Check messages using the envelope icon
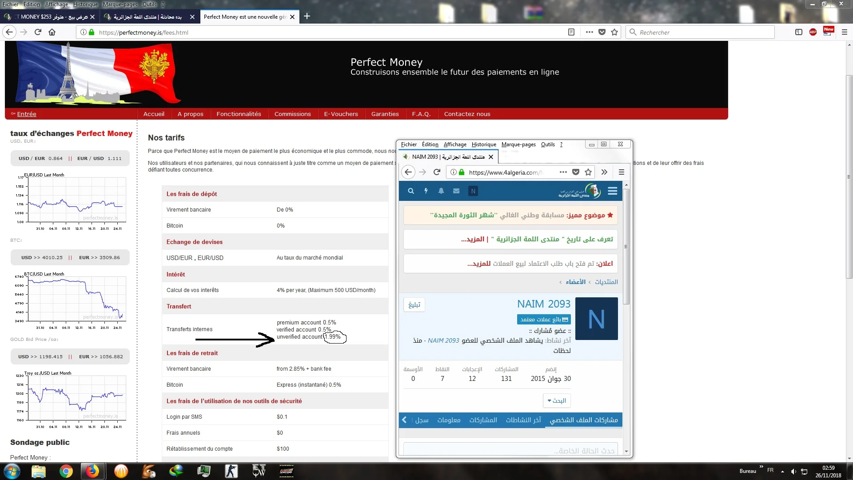 [456, 191]
